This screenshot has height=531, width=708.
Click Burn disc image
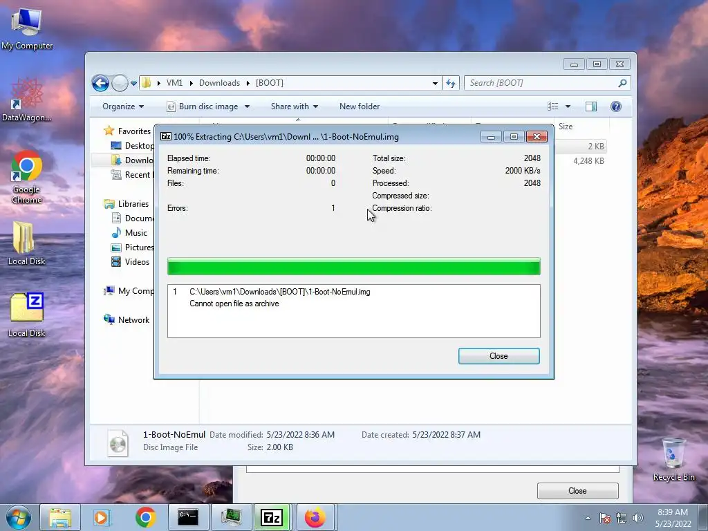(x=203, y=106)
